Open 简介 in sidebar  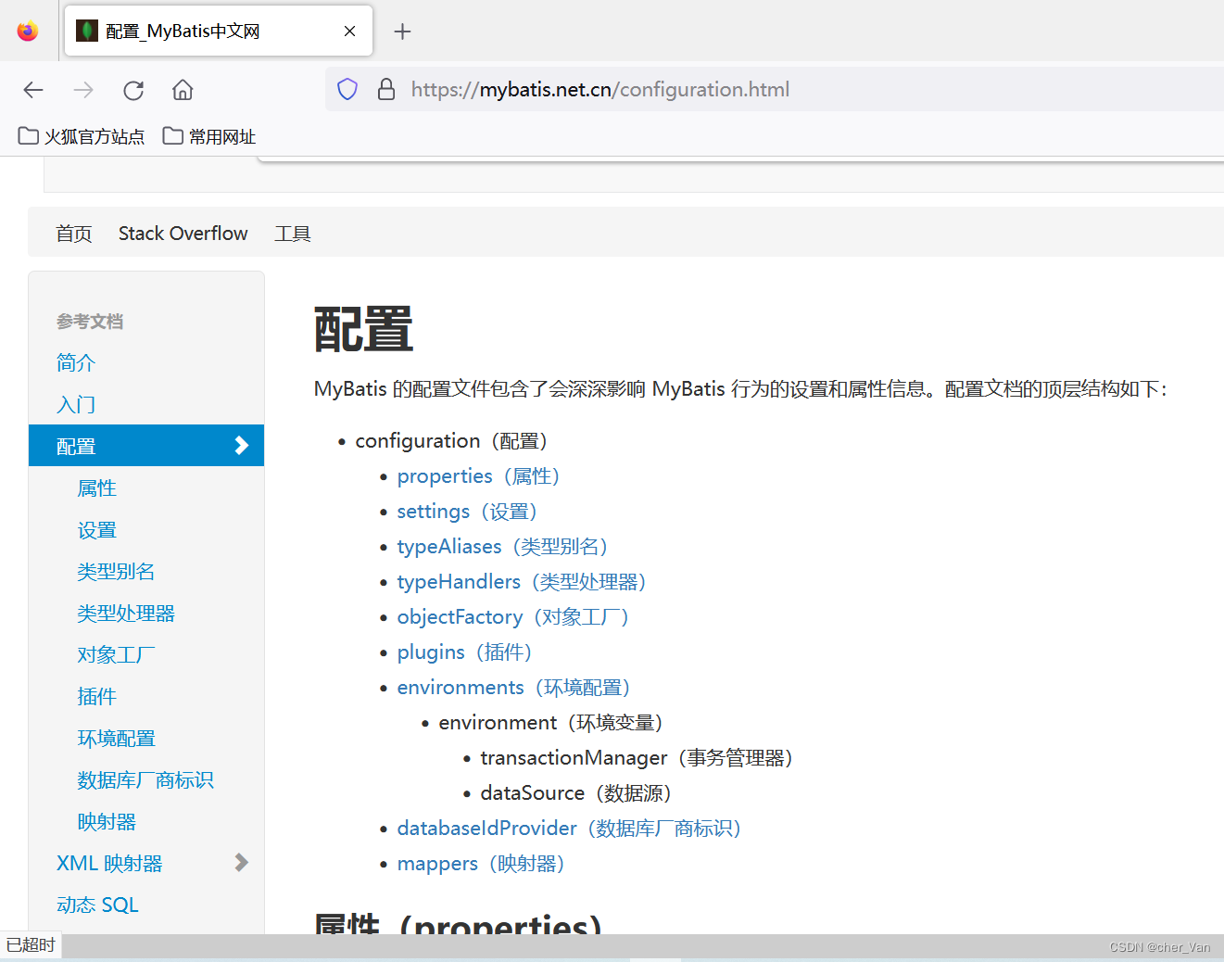coord(76,362)
